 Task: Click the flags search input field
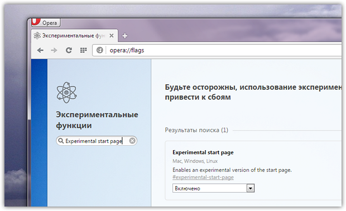tap(97, 141)
